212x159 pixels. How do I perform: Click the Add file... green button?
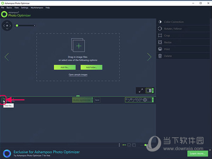pos(65,67)
